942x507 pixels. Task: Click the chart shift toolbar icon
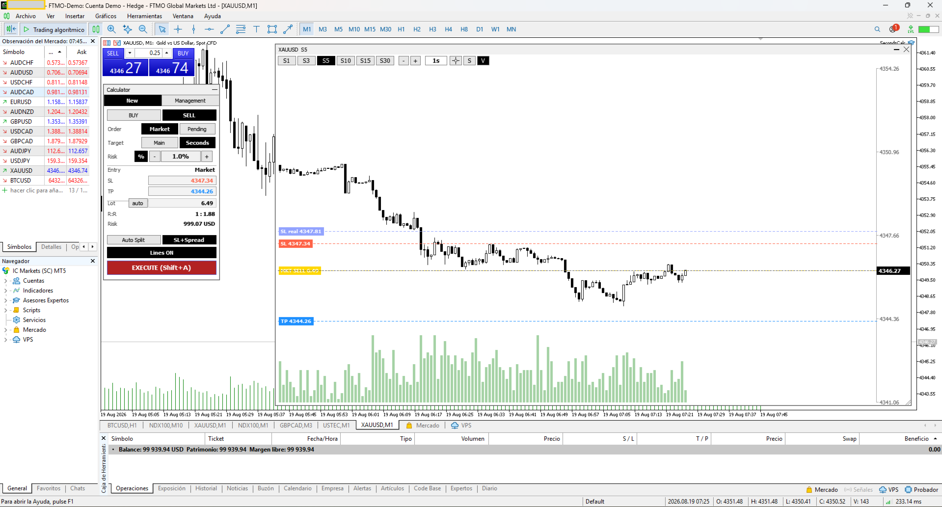click(x=11, y=29)
